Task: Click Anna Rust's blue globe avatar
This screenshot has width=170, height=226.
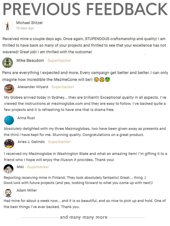Action: [x=9, y=120]
